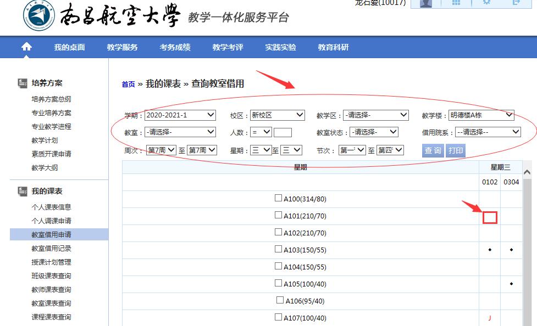Open the user avatar profile icon
The height and width of the screenshot is (326, 537).
[x=425, y=3]
